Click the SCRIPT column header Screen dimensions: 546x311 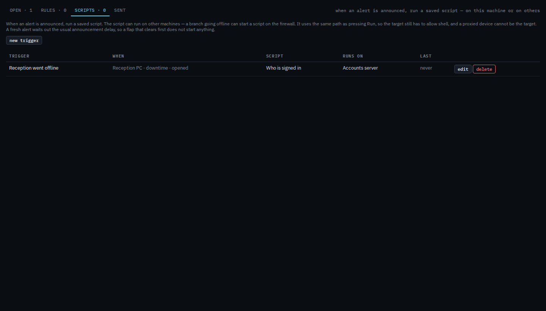pyautogui.click(x=275, y=56)
